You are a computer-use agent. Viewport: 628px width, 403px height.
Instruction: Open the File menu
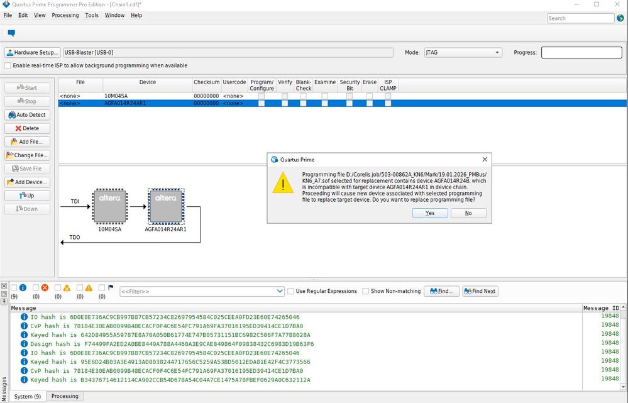pyautogui.click(x=8, y=15)
